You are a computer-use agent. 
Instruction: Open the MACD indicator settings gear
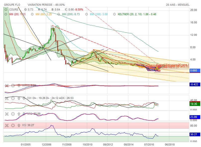pos(13,86)
